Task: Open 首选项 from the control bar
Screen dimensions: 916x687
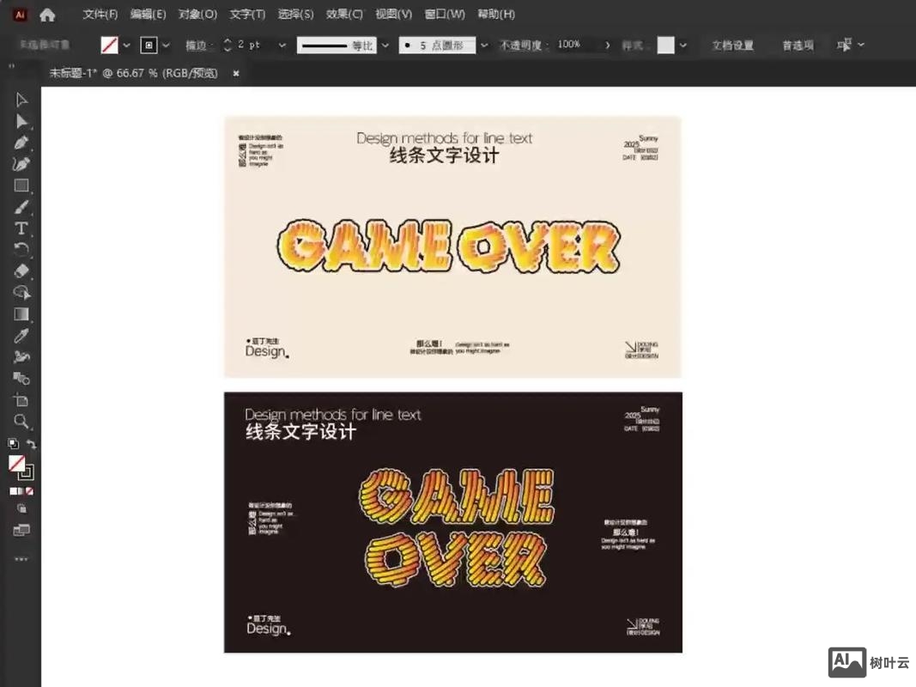Action: 798,45
